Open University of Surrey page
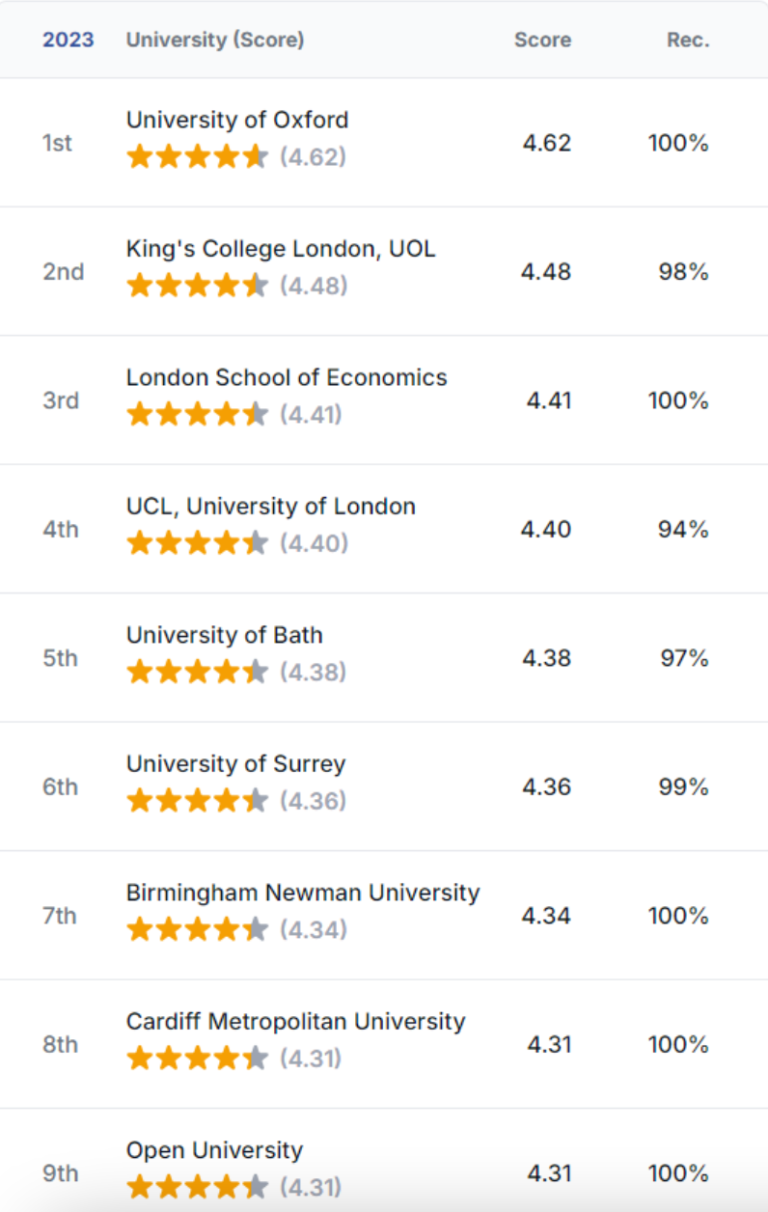Screen dimensions: 768x1212 point(235,764)
